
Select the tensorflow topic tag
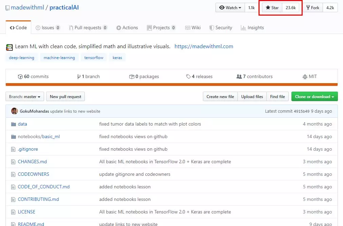pyautogui.click(x=94, y=58)
